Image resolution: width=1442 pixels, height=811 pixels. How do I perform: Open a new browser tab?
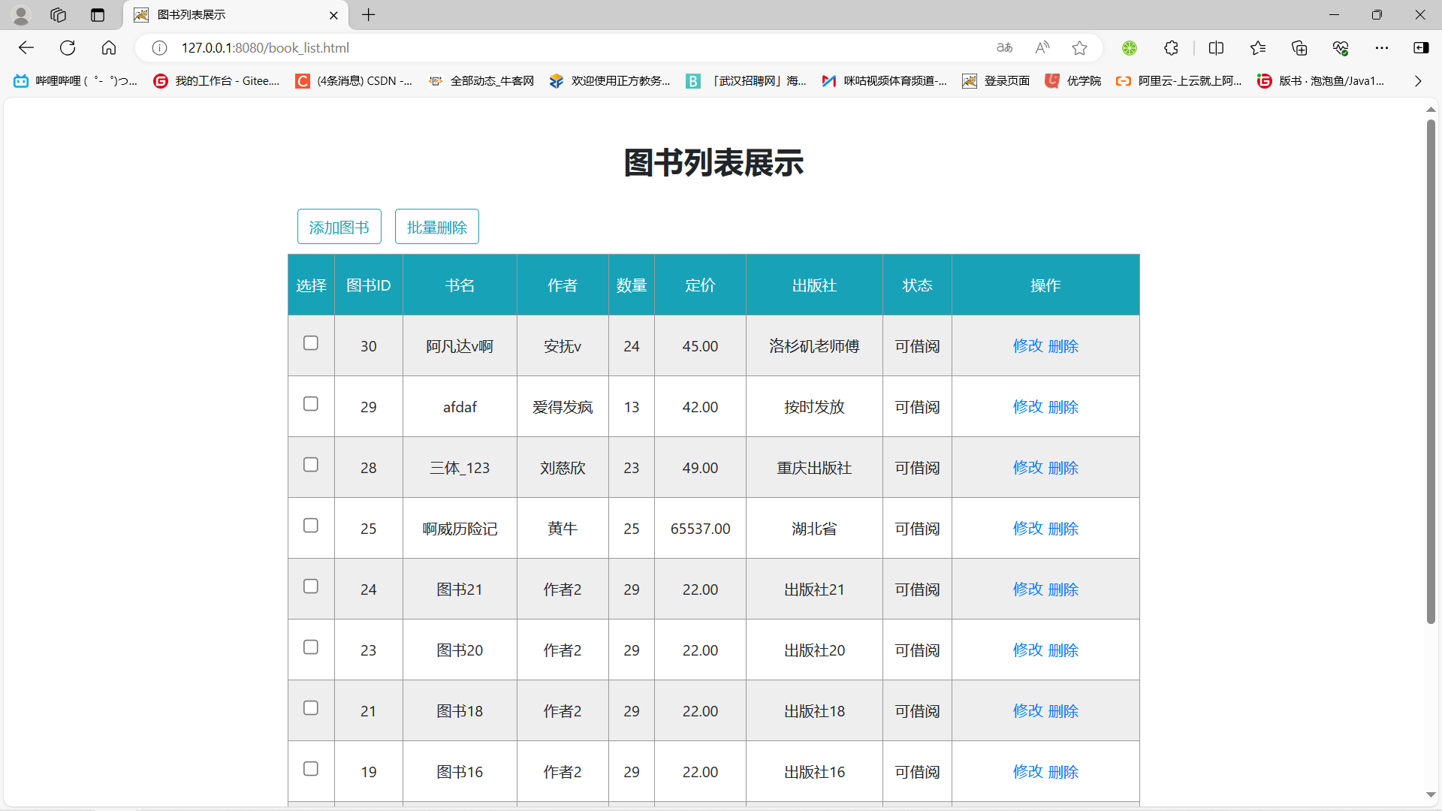click(x=368, y=15)
